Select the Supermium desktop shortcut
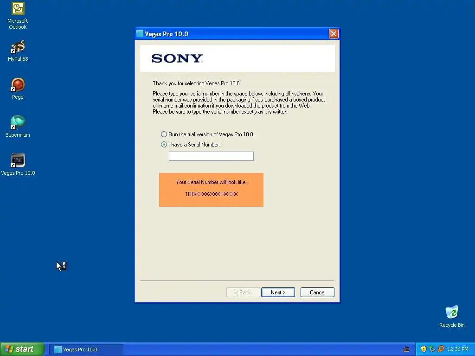Screen dimensions: 475x356 [x=18, y=126]
